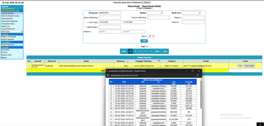Click the Nama Rekening input field
This screenshot has height=126, width=264.
pyautogui.click(x=110, y=18)
